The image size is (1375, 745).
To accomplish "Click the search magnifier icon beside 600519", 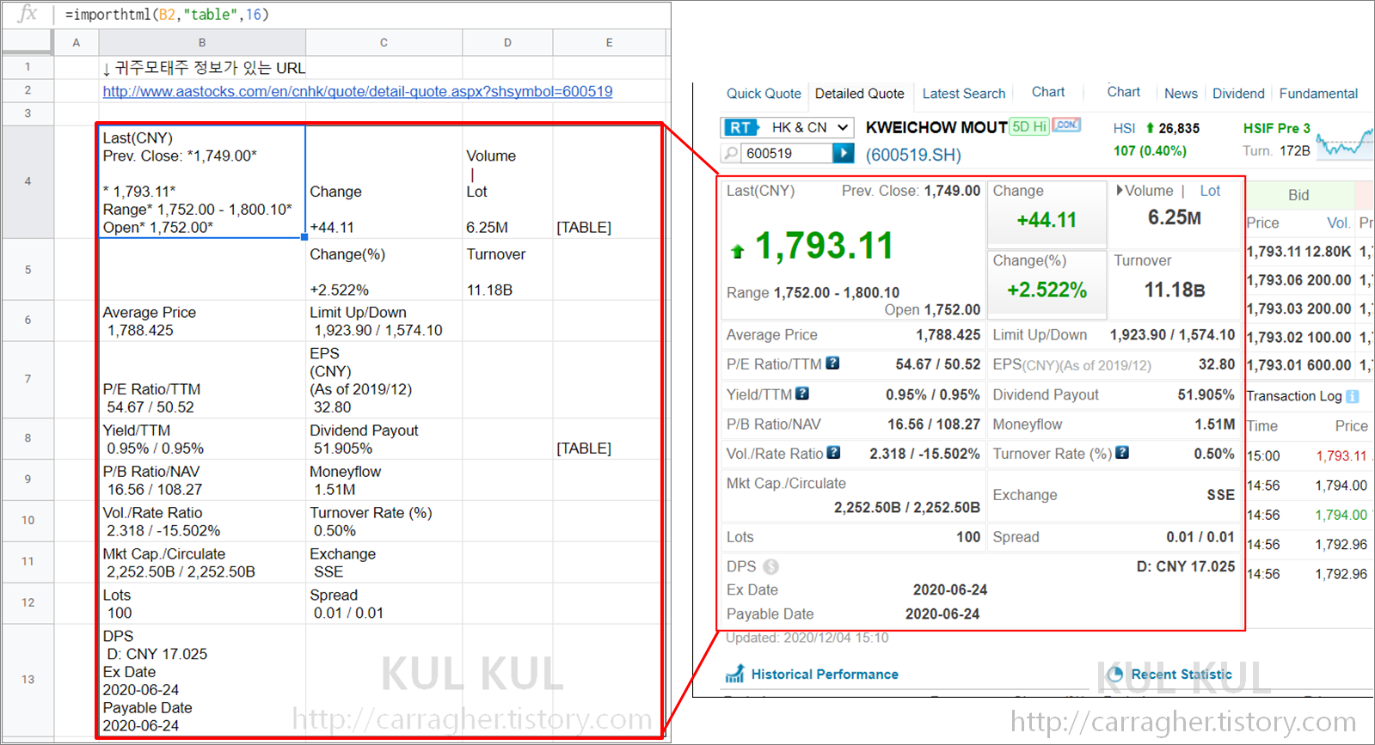I will point(731,153).
